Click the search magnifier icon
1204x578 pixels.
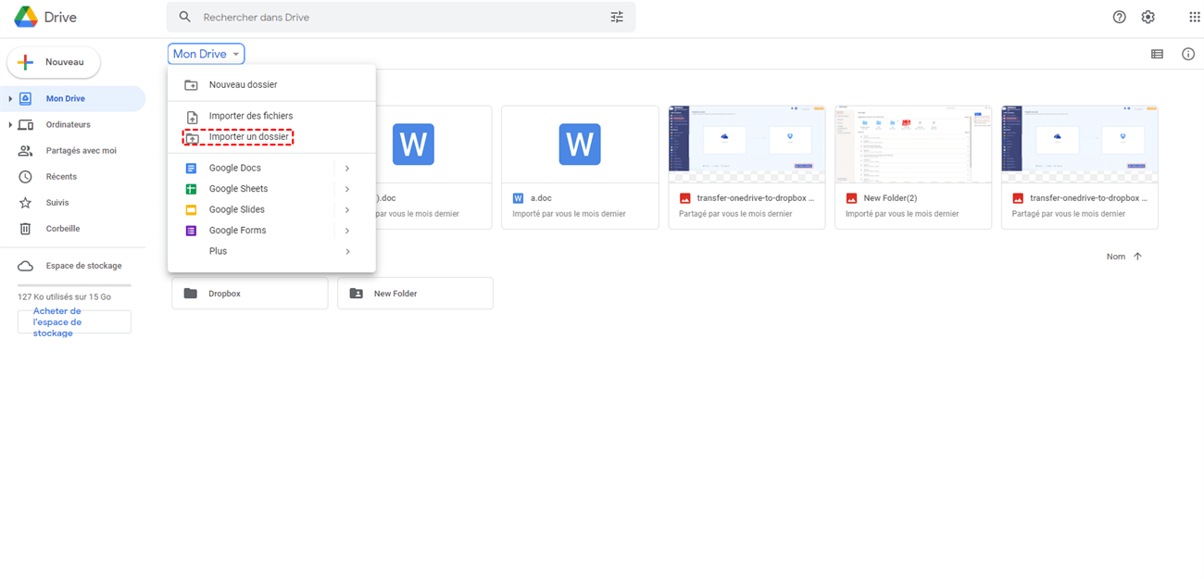click(185, 17)
